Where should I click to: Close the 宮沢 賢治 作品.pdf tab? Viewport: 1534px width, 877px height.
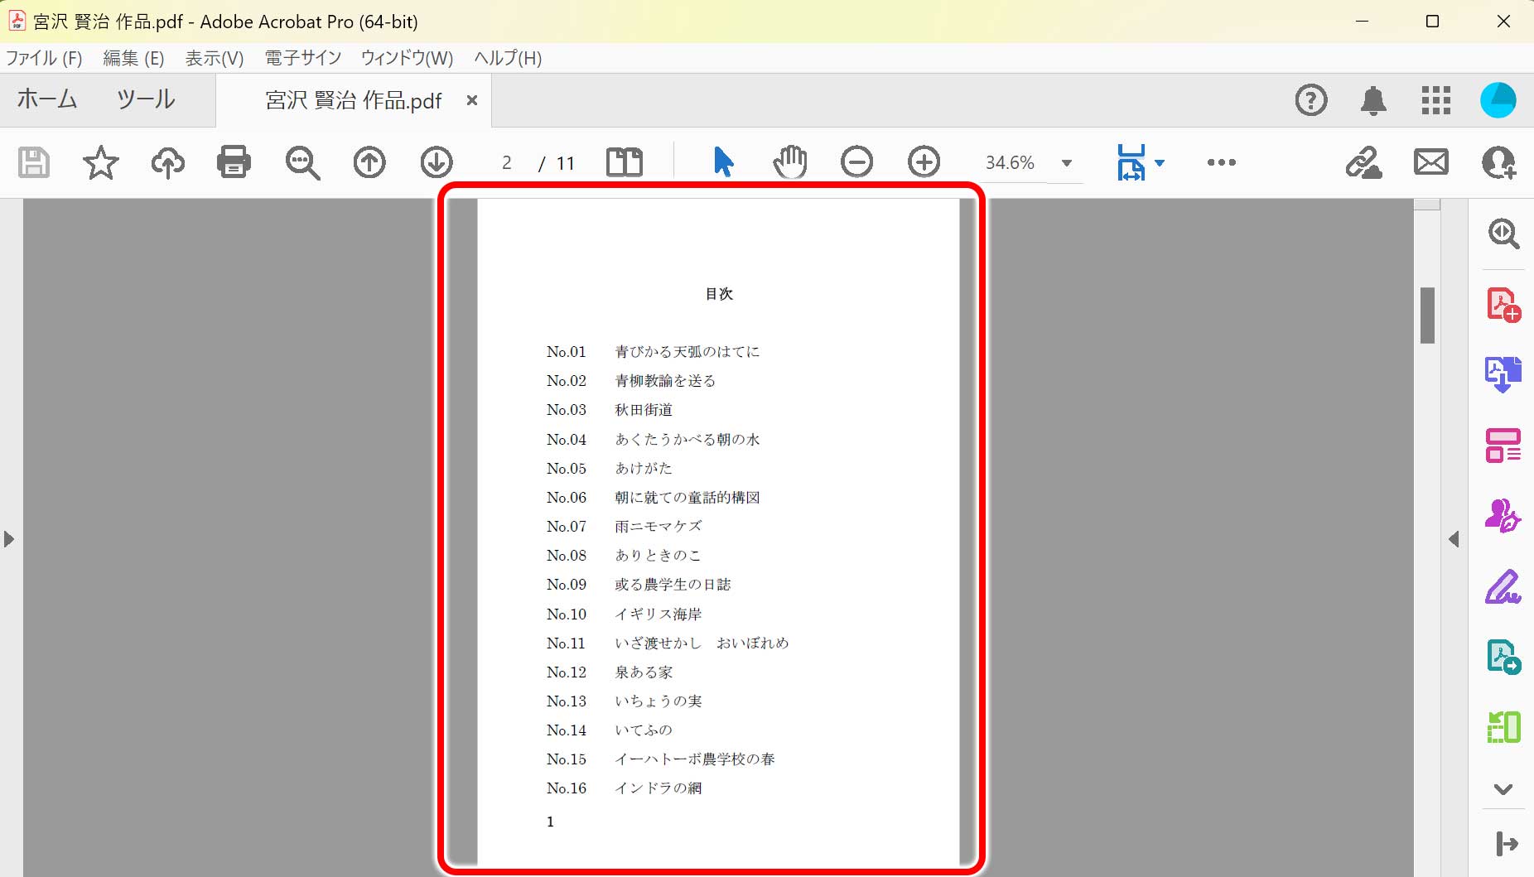(x=472, y=100)
